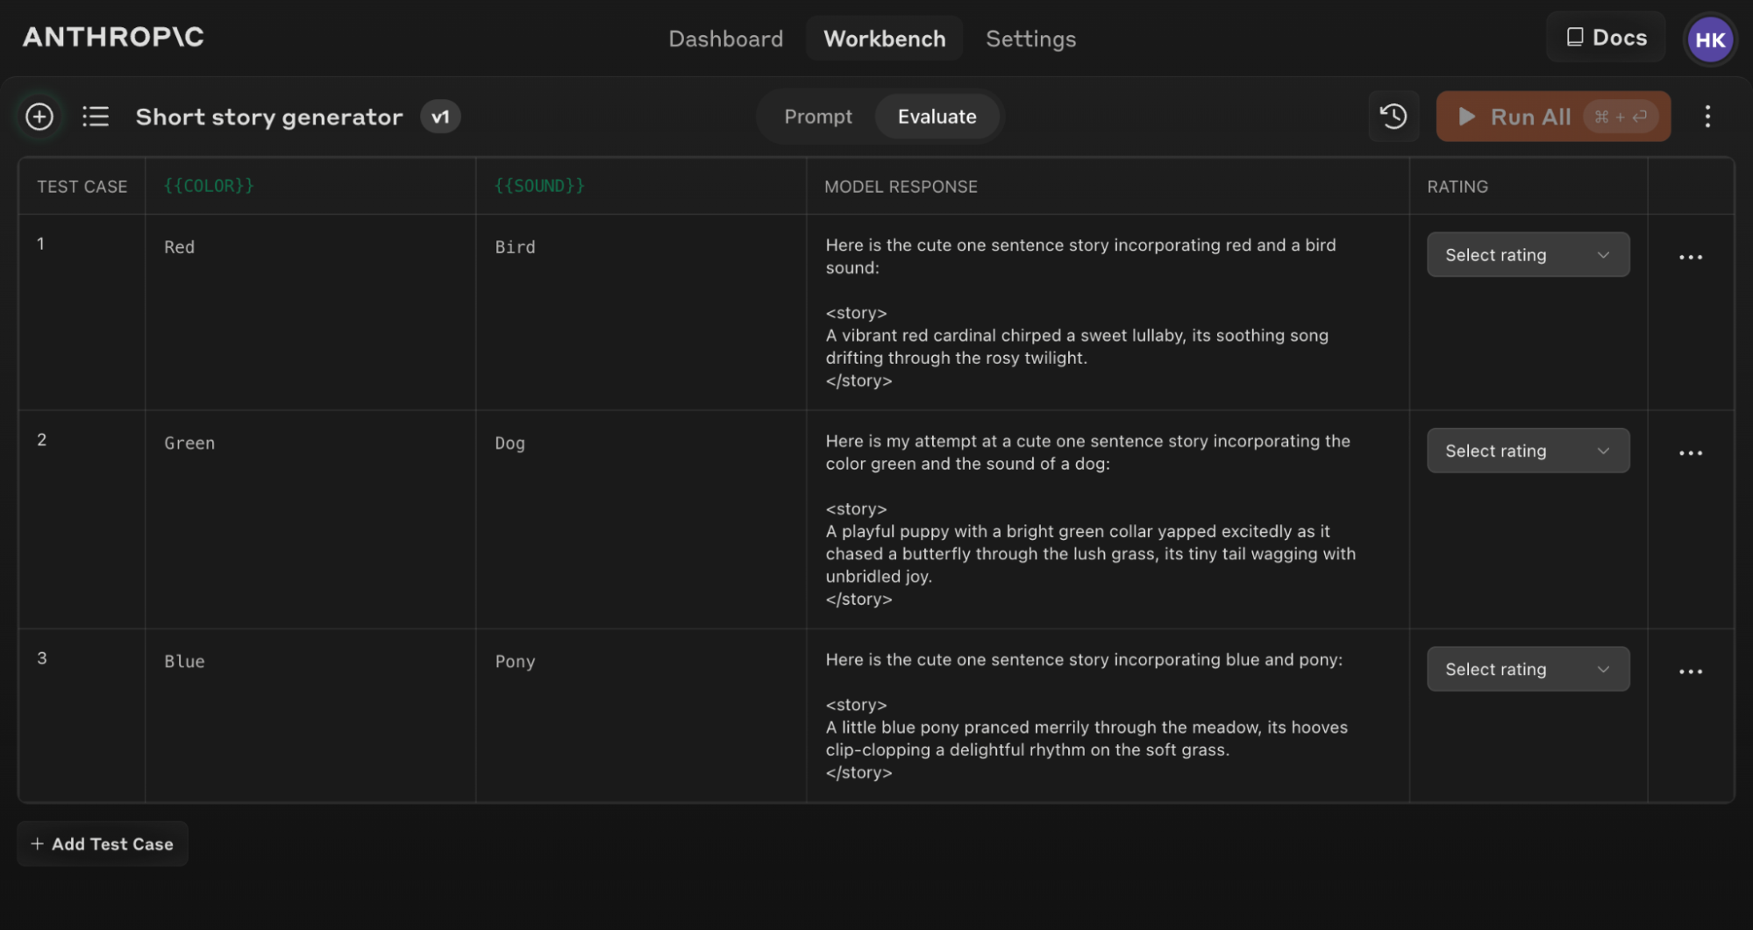Open the Settings tab

(1030, 38)
